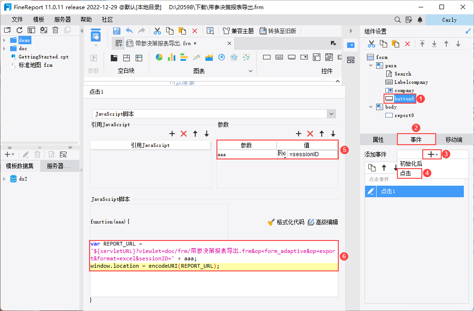Select the 模板数据集 tab
The height and width of the screenshot is (311, 474).
click(20, 166)
